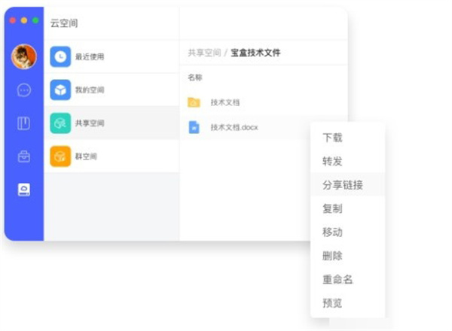The image size is (452, 331).
Task: Choose 转发 from the context menu
Action: point(333,161)
